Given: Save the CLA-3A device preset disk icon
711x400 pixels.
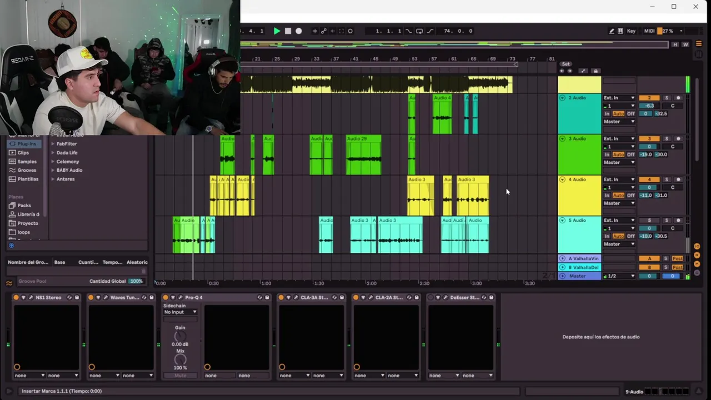Looking at the screenshot, I should [342, 298].
